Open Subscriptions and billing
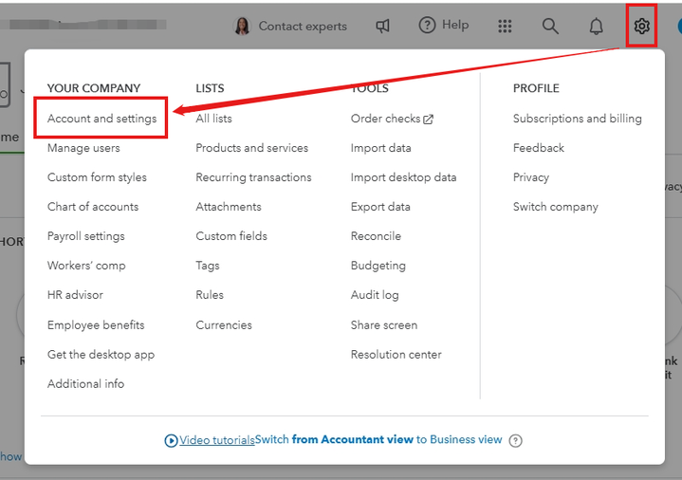This screenshot has width=682, height=480. (x=577, y=119)
